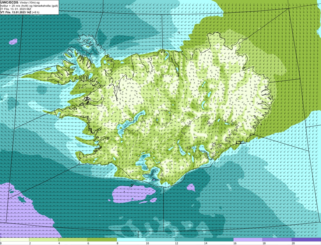Click the "VT: Fös. 13.01.2023 14Z (+8 h)" line

pos(20,12)
